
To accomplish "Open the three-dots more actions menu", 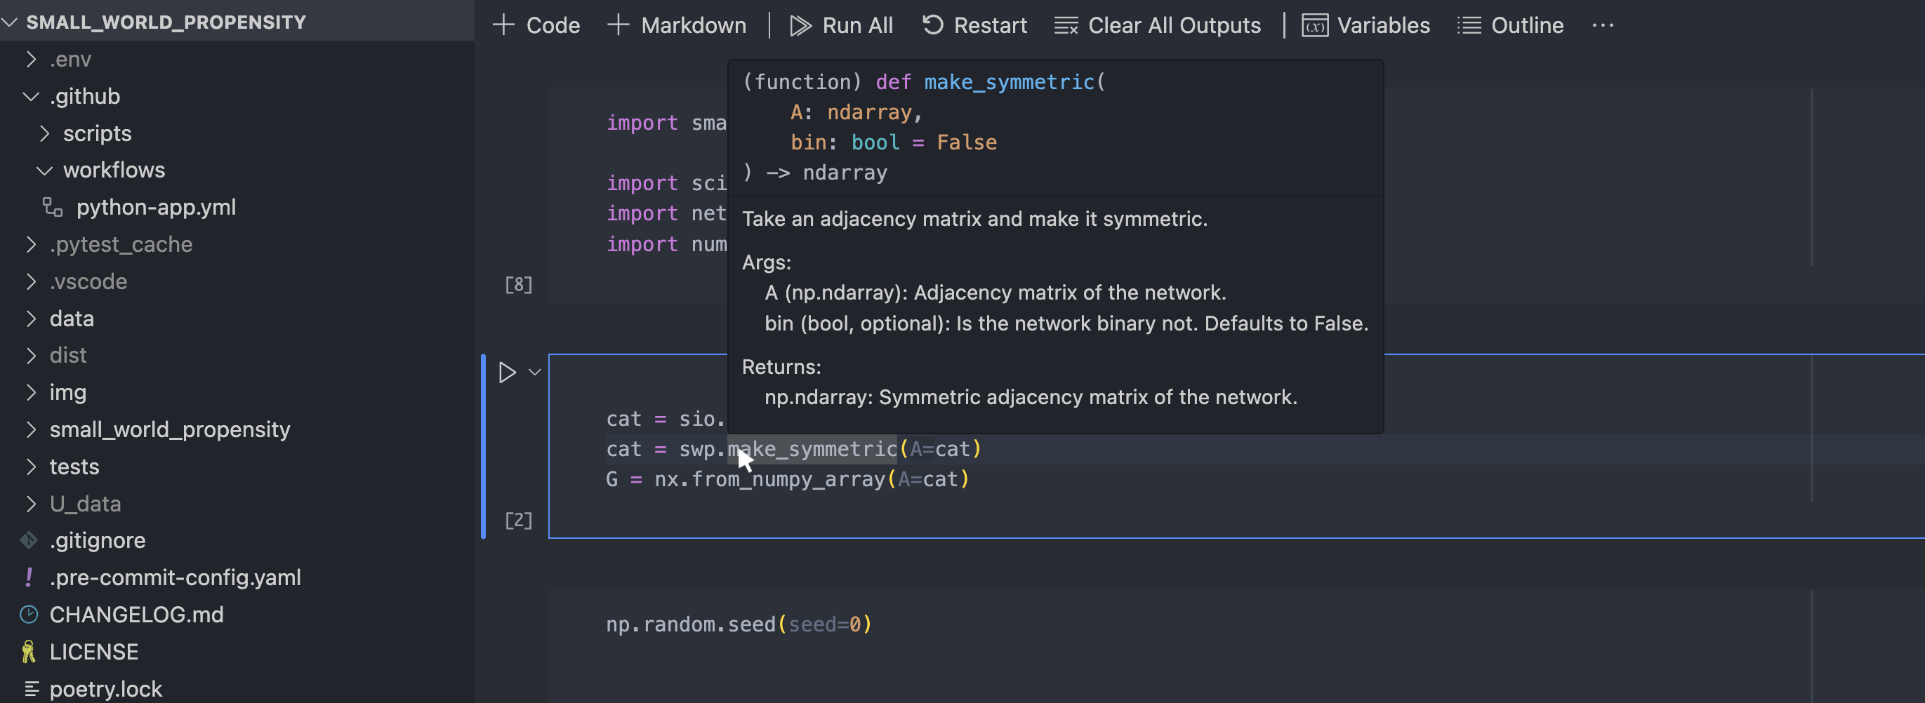I will pos(1602,25).
